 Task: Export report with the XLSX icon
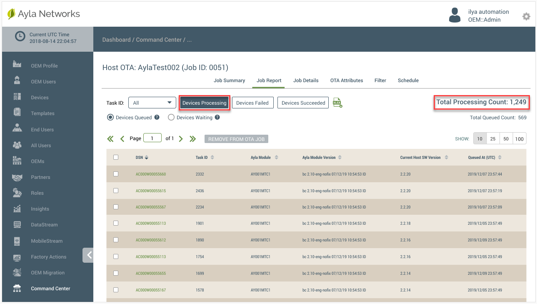pyautogui.click(x=337, y=103)
